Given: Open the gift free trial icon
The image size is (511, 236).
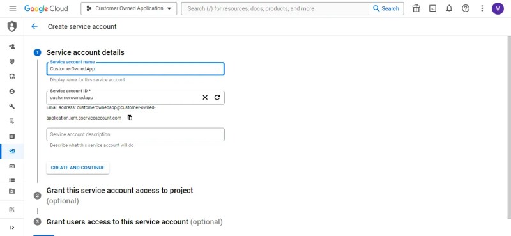Looking at the screenshot, I should coord(416,8).
